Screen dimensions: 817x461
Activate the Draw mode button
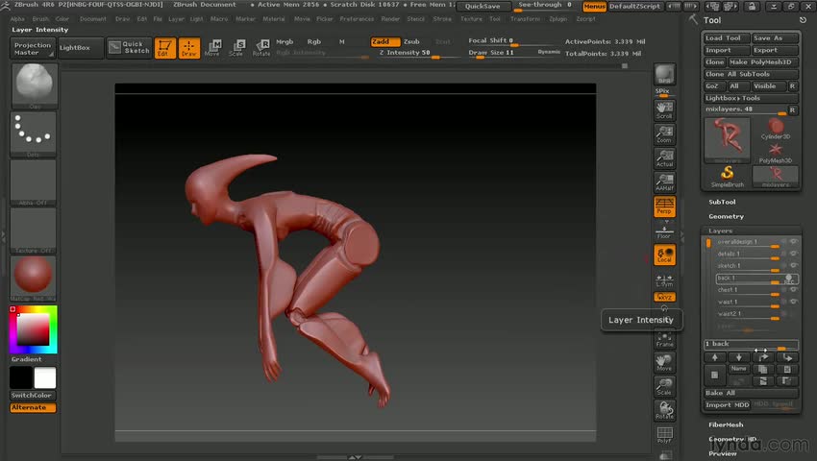(x=189, y=48)
